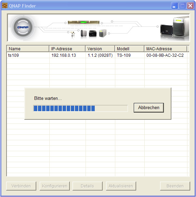
Task: Open the Details button
Action: click(x=88, y=186)
